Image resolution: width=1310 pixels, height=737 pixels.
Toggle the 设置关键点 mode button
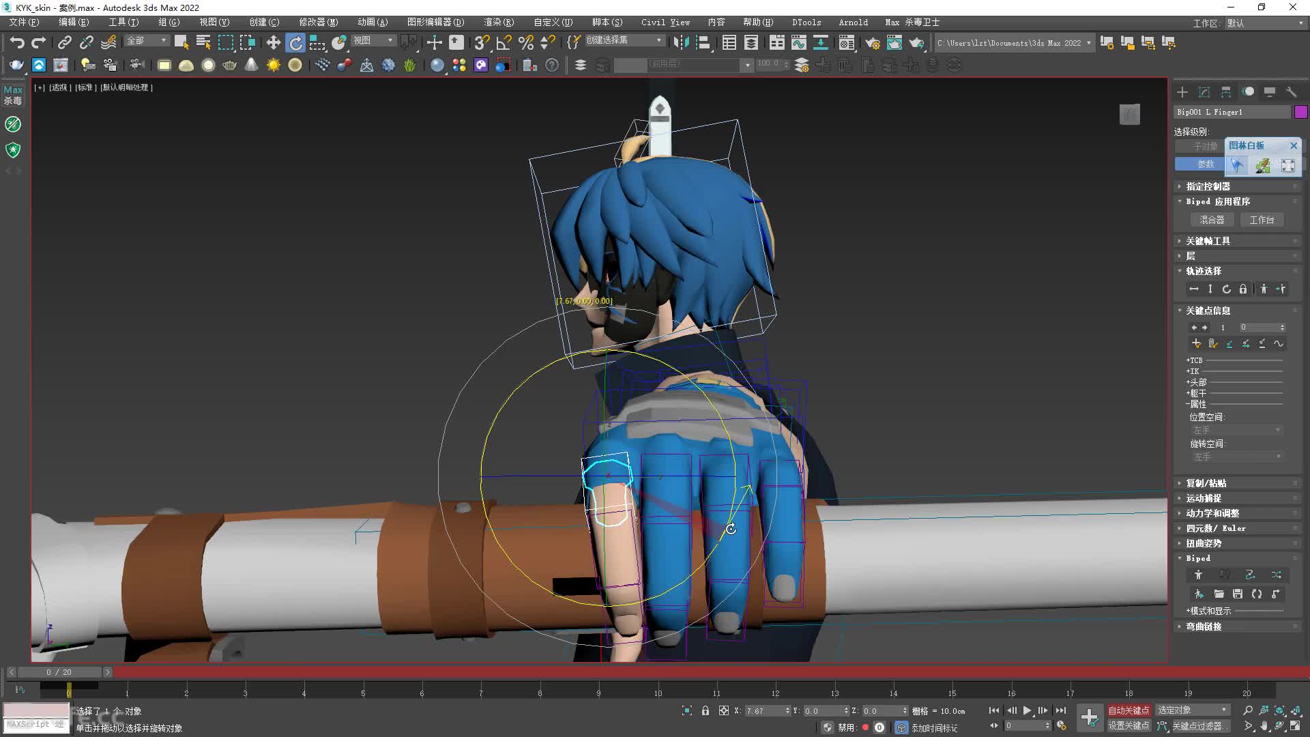click(x=1129, y=725)
